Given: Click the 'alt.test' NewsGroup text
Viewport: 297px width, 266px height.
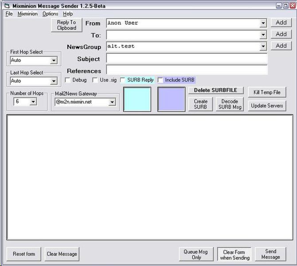Looking at the screenshot, I should pyautogui.click(x=121, y=46).
